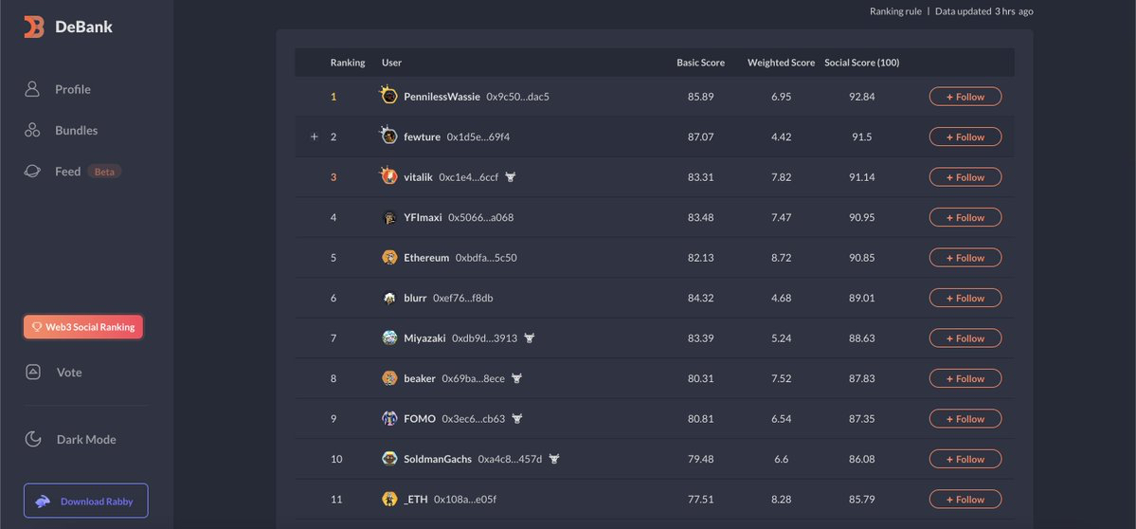Viewport: 1136px width, 529px height.
Task: Click Miyazaki's avatar
Action: click(x=389, y=337)
